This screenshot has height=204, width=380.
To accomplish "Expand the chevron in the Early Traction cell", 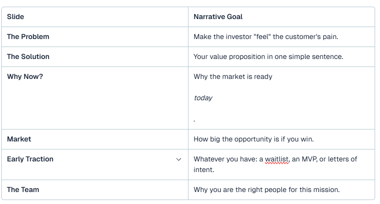I will pyautogui.click(x=179, y=159).
